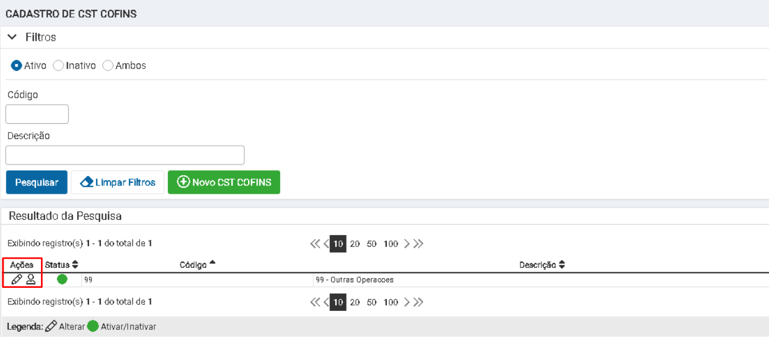
Task: Show 20 records per page in the top pagination
Action: 355,244
